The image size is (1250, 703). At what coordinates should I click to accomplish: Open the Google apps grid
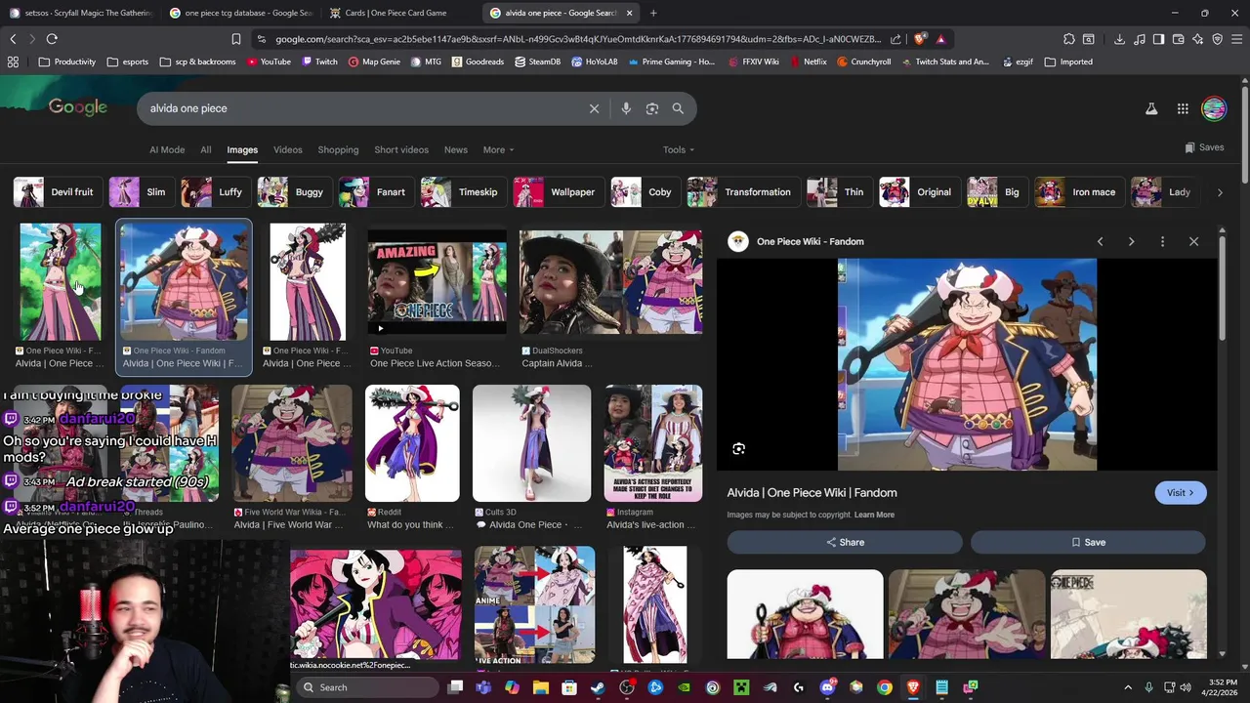pyautogui.click(x=1183, y=109)
